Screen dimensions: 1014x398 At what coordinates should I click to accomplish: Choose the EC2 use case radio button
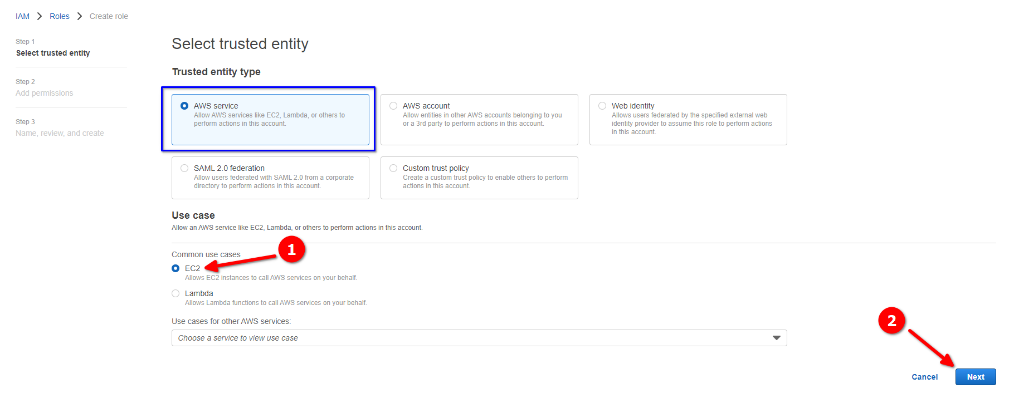coord(175,268)
